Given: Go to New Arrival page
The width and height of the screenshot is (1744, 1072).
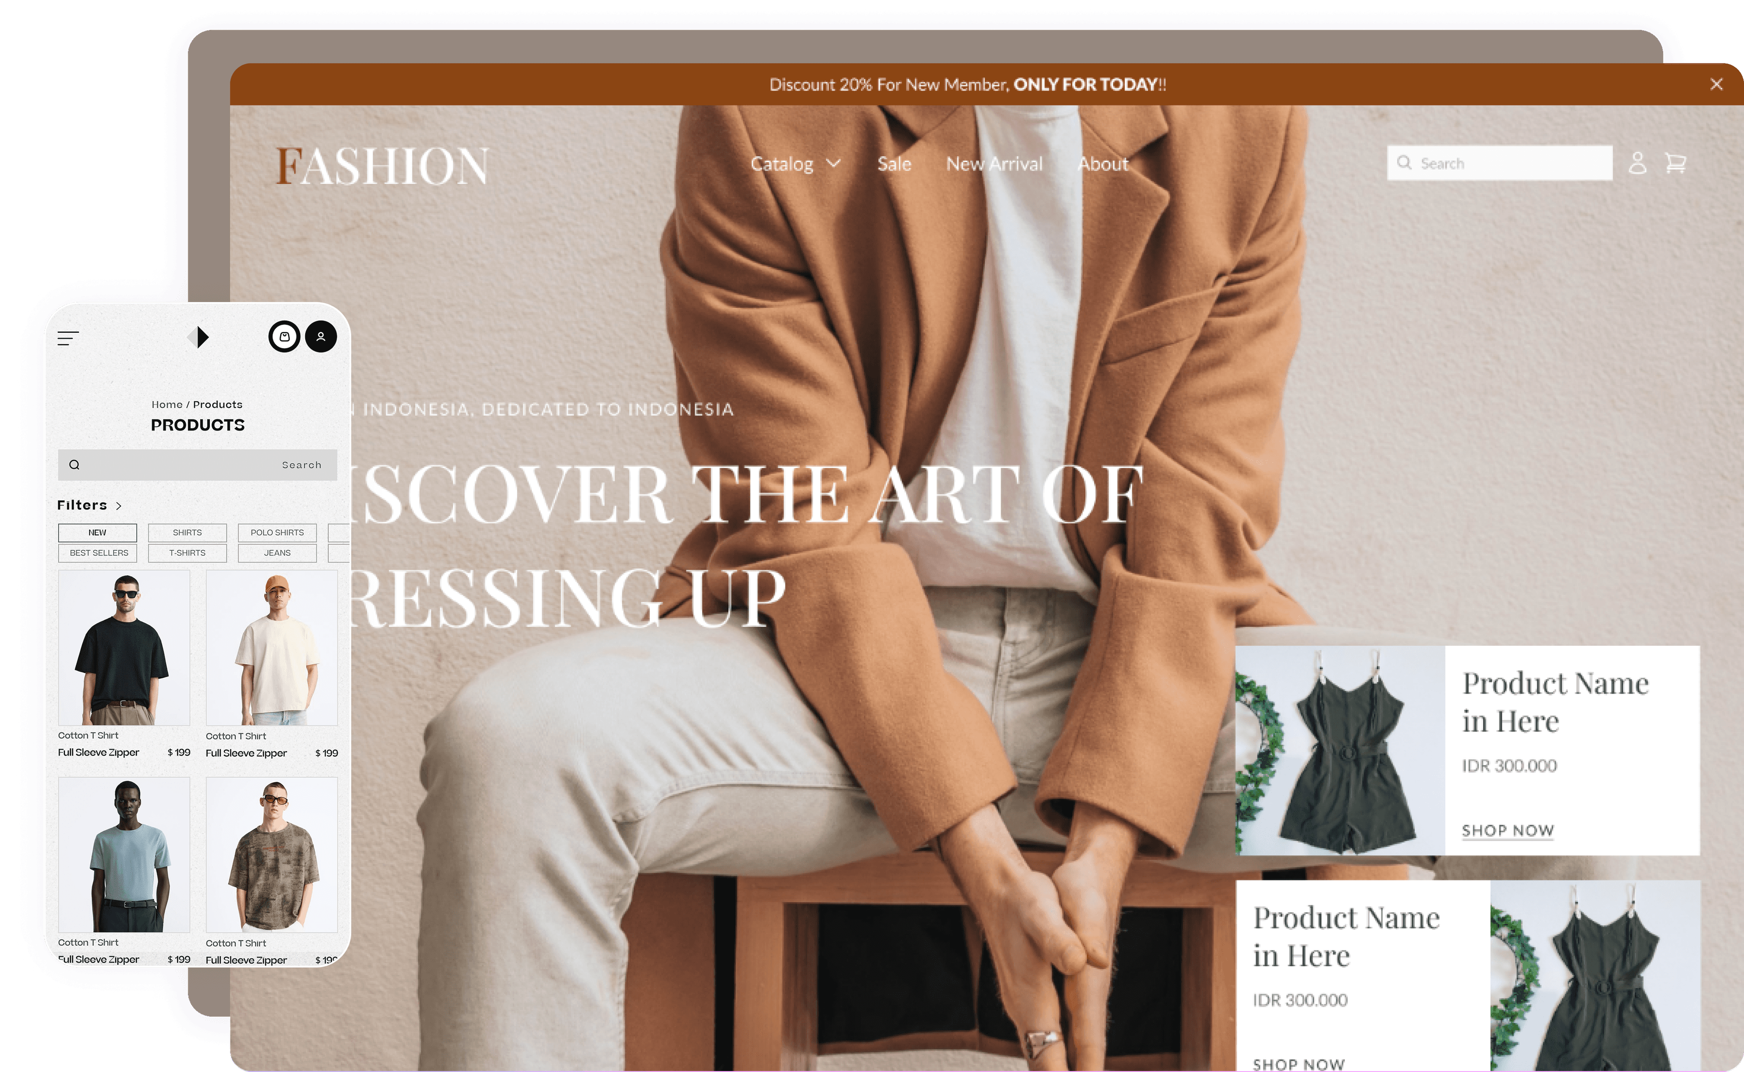Looking at the screenshot, I should [994, 164].
